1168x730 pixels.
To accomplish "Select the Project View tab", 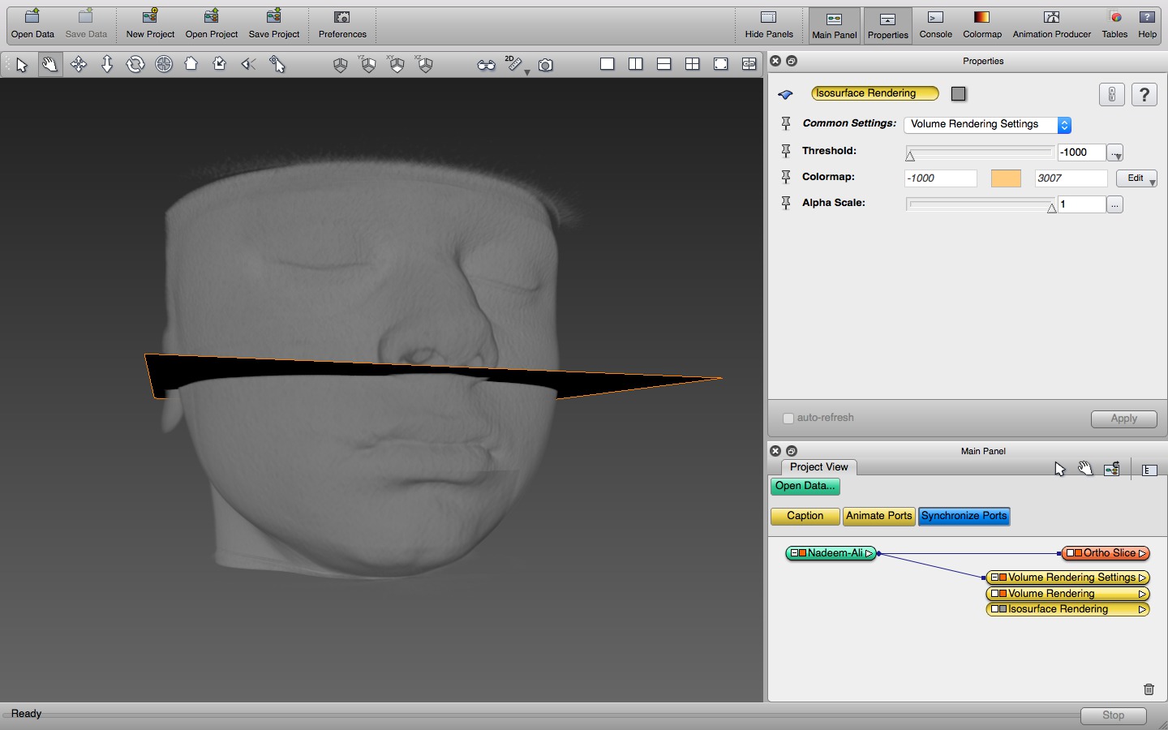I will (x=818, y=467).
